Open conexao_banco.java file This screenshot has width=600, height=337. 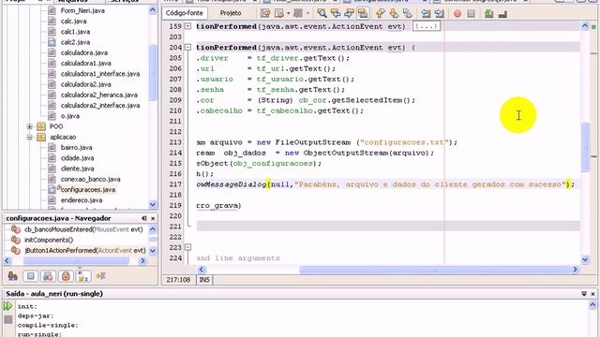click(90, 179)
